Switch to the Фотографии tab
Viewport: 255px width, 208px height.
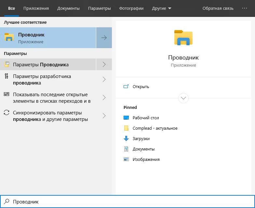(x=131, y=8)
